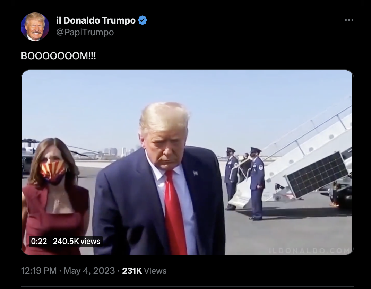Open the 231K Views count
This screenshot has height=289, width=371.
point(144,271)
